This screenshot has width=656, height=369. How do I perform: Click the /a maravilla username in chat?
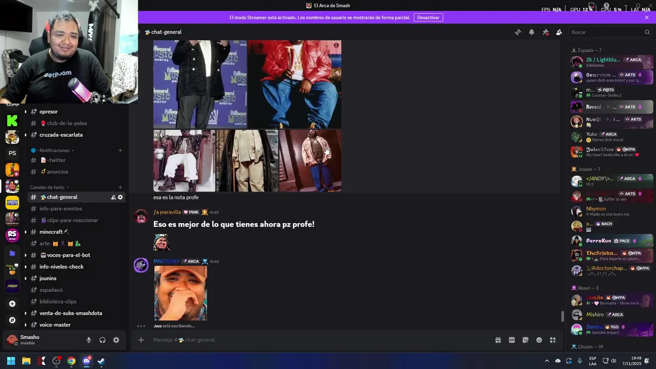167,212
